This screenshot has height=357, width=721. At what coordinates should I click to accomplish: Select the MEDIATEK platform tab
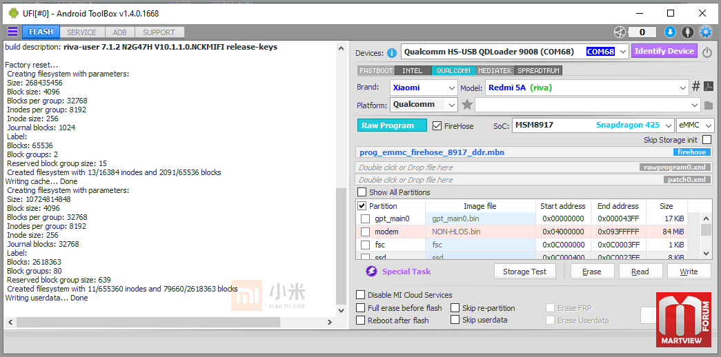(495, 71)
